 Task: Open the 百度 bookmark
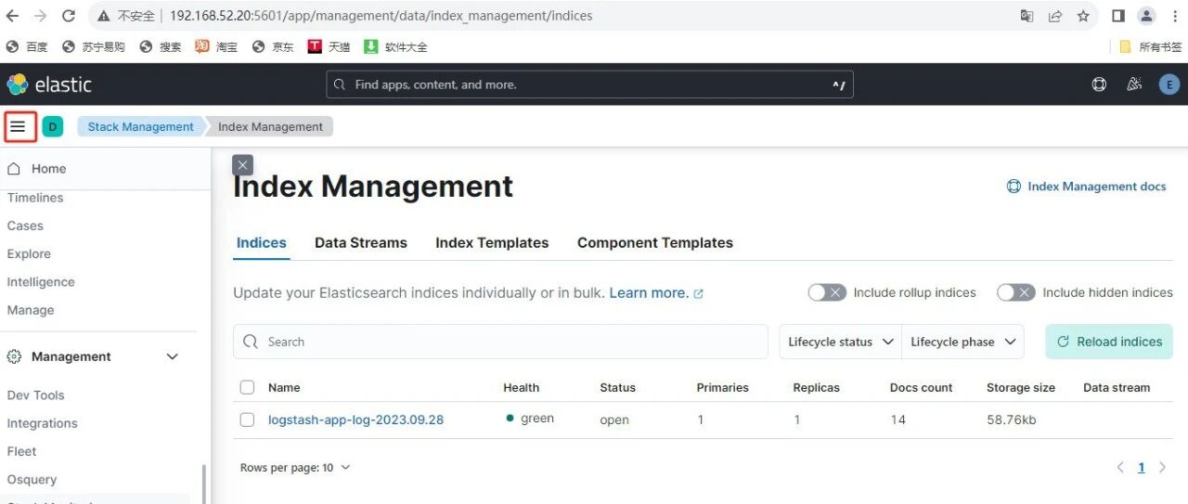(27, 46)
